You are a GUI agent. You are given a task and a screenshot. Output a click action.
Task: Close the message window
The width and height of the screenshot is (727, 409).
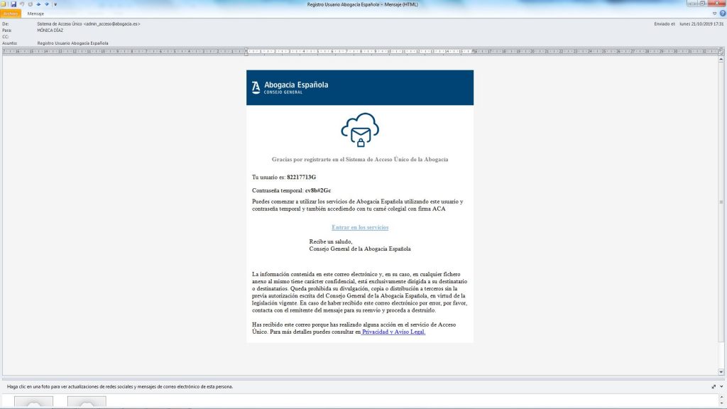coord(717,4)
